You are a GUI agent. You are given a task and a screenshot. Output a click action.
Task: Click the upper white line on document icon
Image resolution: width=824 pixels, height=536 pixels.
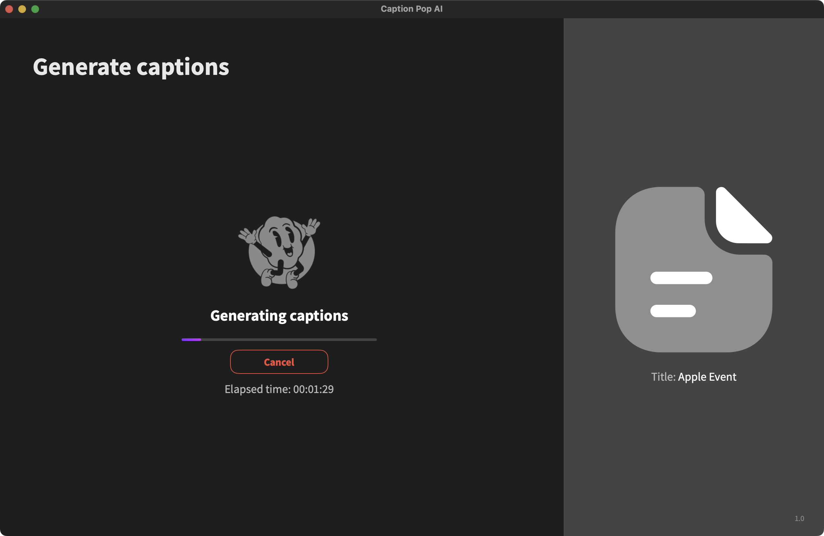tap(681, 278)
